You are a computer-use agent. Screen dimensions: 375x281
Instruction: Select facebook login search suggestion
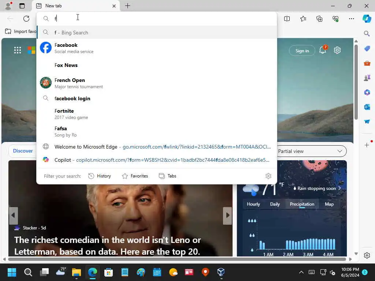(x=157, y=98)
